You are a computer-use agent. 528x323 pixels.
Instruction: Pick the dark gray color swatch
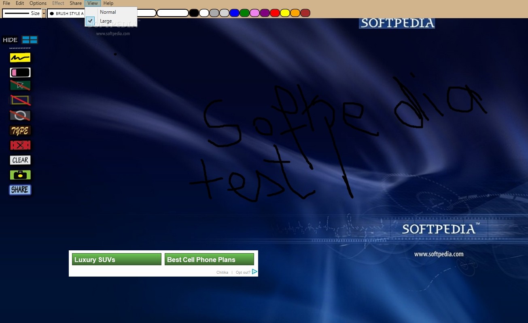click(x=214, y=13)
